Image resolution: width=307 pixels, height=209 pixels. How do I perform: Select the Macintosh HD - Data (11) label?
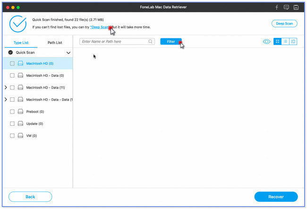[46, 87]
